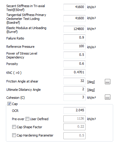Select the Elastic Modulus at Unloading field

(x=74, y=29)
